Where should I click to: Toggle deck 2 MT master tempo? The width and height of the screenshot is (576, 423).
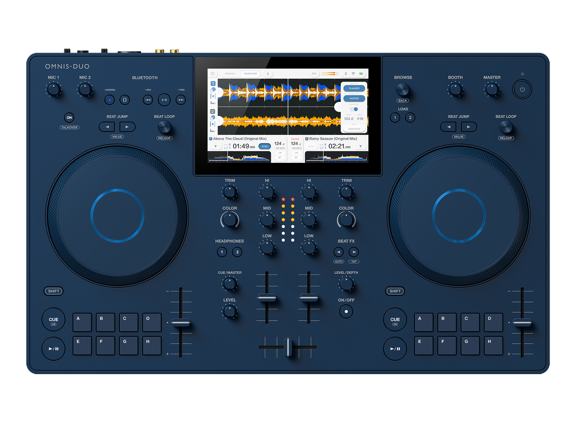point(296,157)
